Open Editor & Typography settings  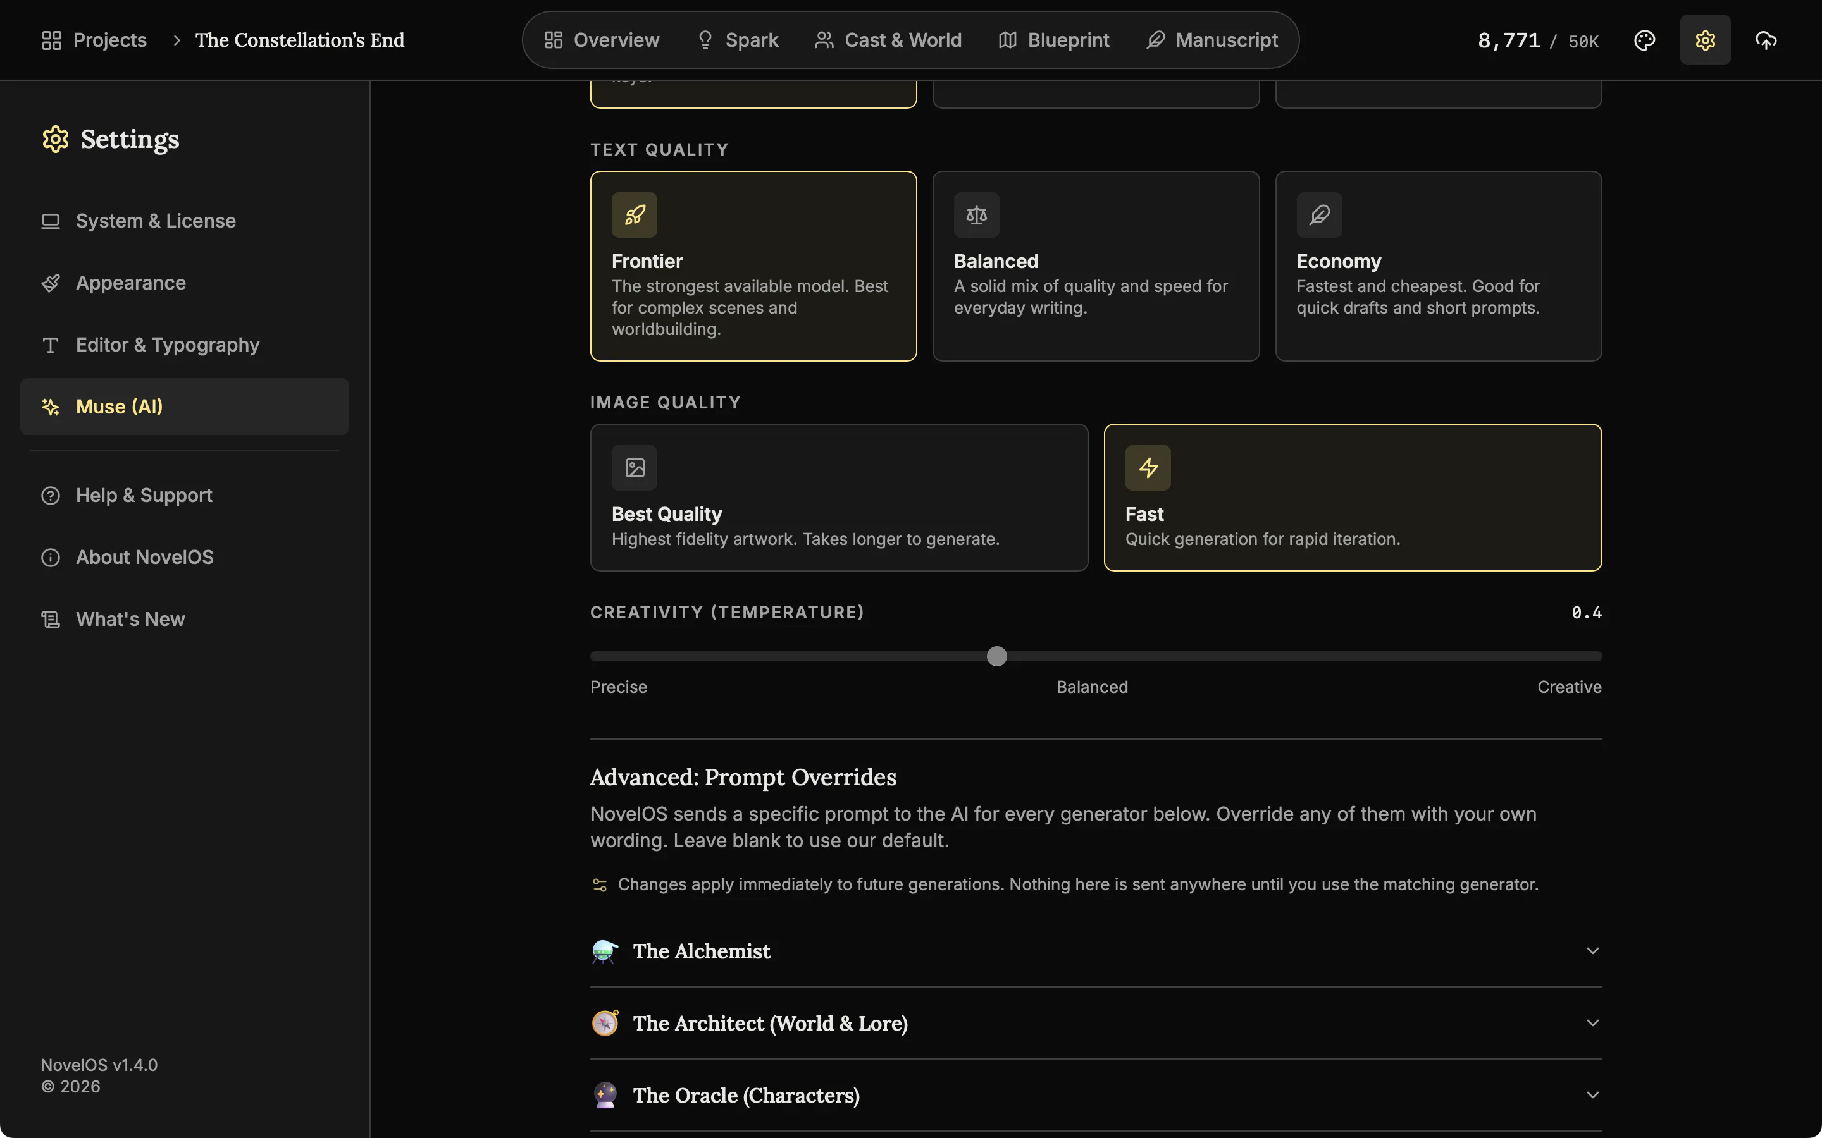click(x=185, y=345)
